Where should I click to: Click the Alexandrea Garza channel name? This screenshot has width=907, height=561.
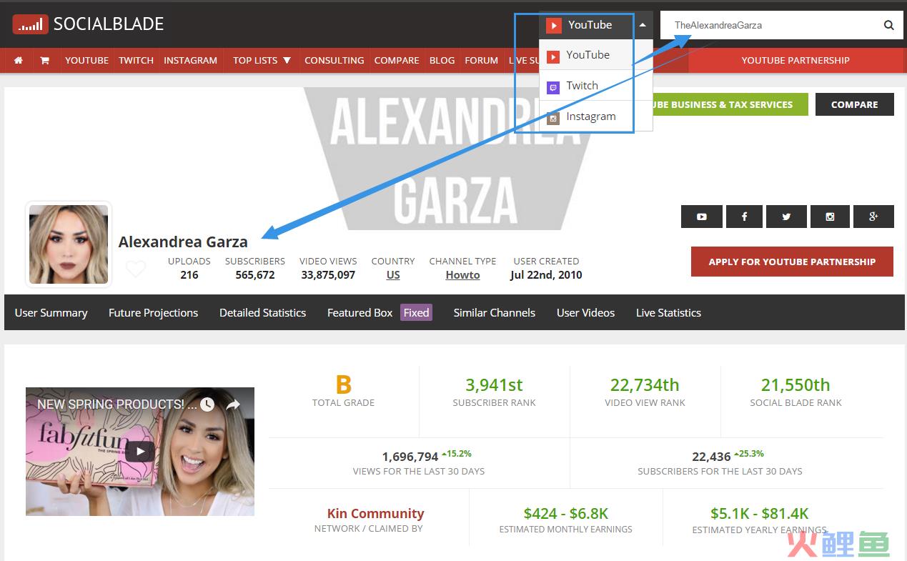point(183,242)
